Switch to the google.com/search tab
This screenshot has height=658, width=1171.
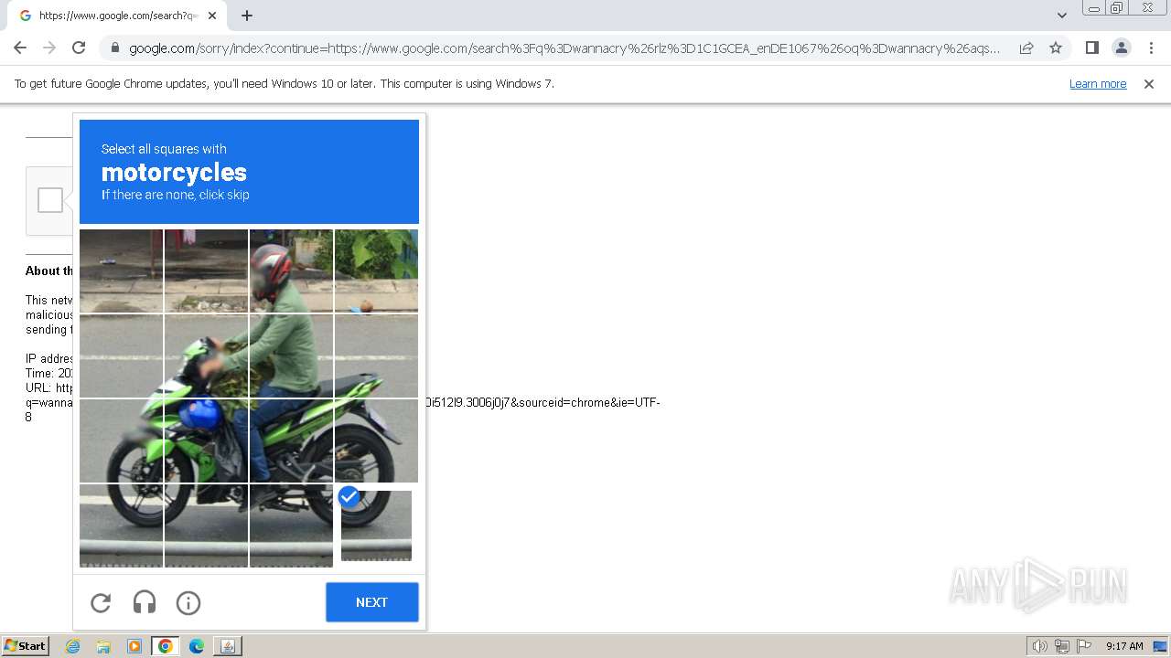click(117, 16)
